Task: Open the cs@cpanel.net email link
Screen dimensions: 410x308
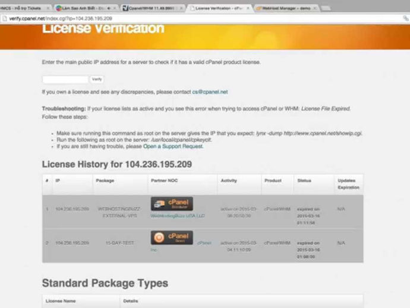Action: pyautogui.click(x=210, y=92)
